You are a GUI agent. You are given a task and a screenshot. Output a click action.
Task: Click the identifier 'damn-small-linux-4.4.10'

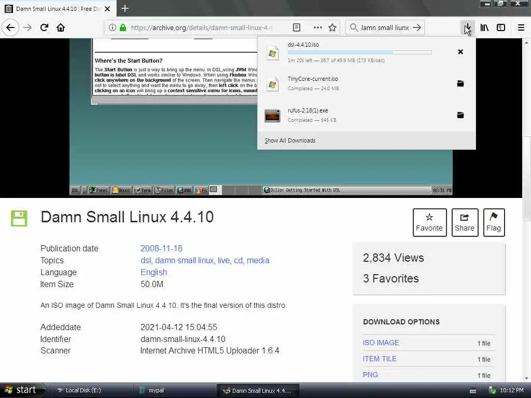point(183,339)
